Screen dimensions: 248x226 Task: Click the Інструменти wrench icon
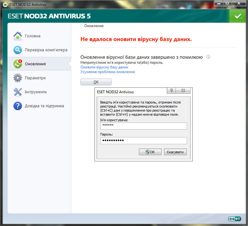click(17, 92)
